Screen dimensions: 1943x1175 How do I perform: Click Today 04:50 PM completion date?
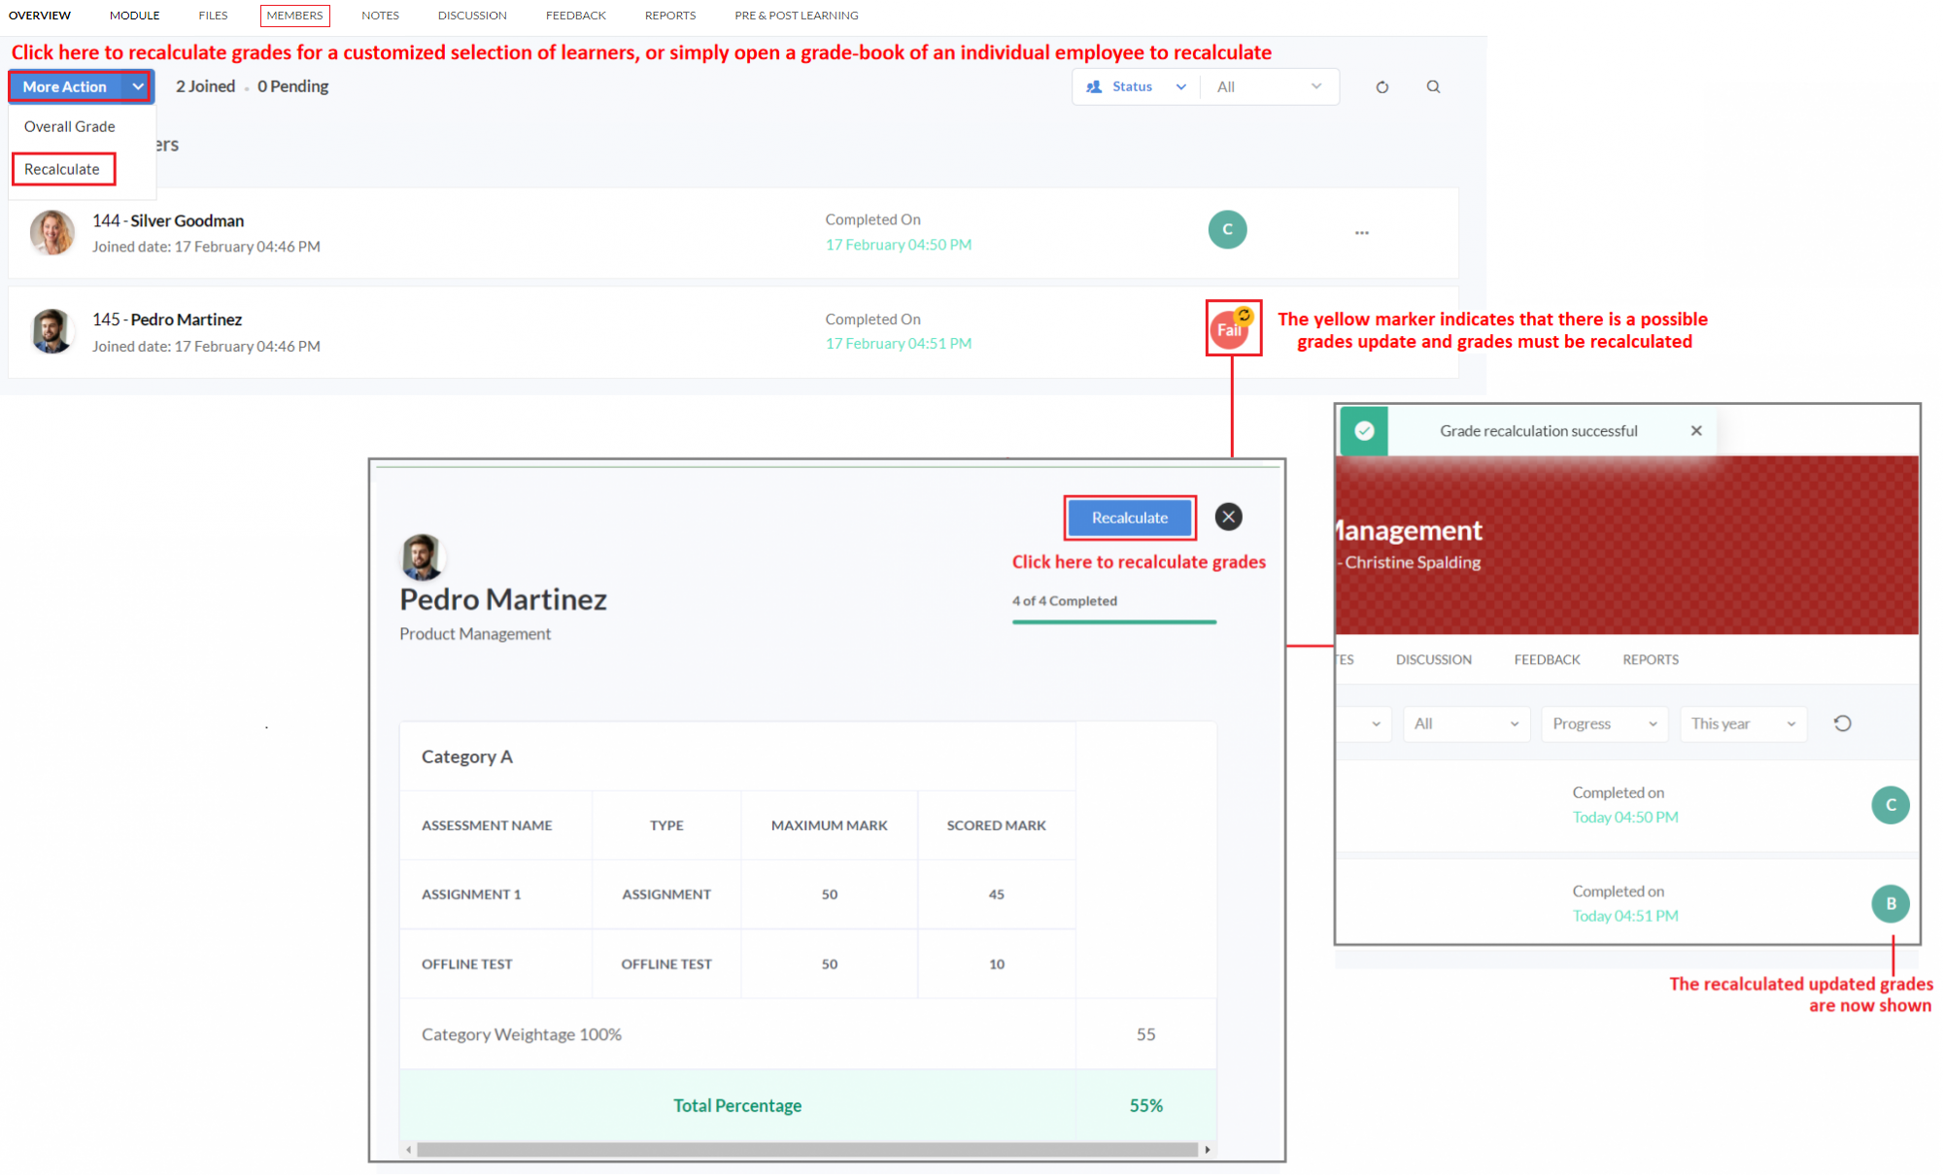coord(1625,818)
